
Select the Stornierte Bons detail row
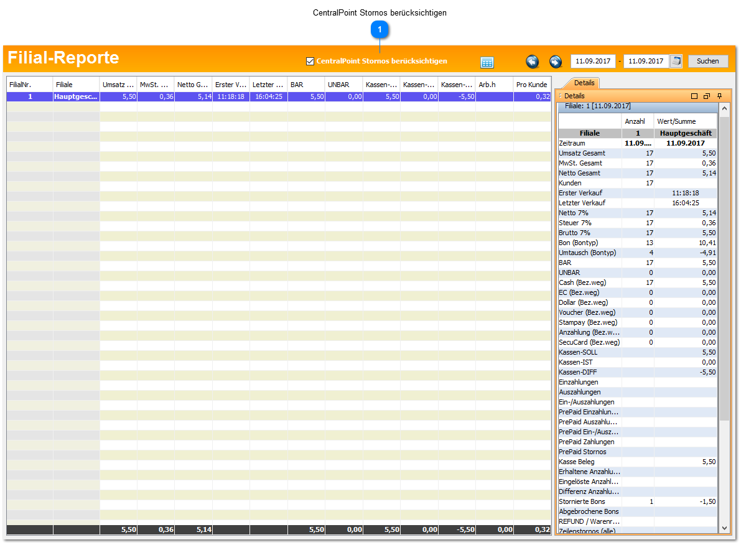[x=638, y=501]
